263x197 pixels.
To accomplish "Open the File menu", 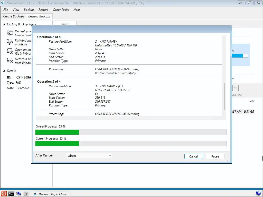I will [x=6, y=10].
